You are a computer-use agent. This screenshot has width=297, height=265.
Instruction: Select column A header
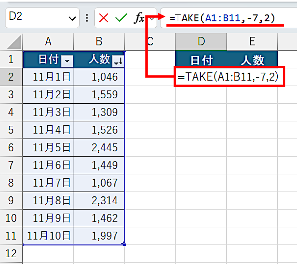tap(48, 42)
